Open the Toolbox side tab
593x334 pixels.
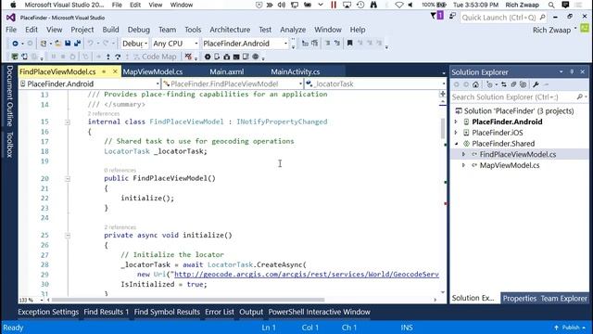[x=10, y=145]
